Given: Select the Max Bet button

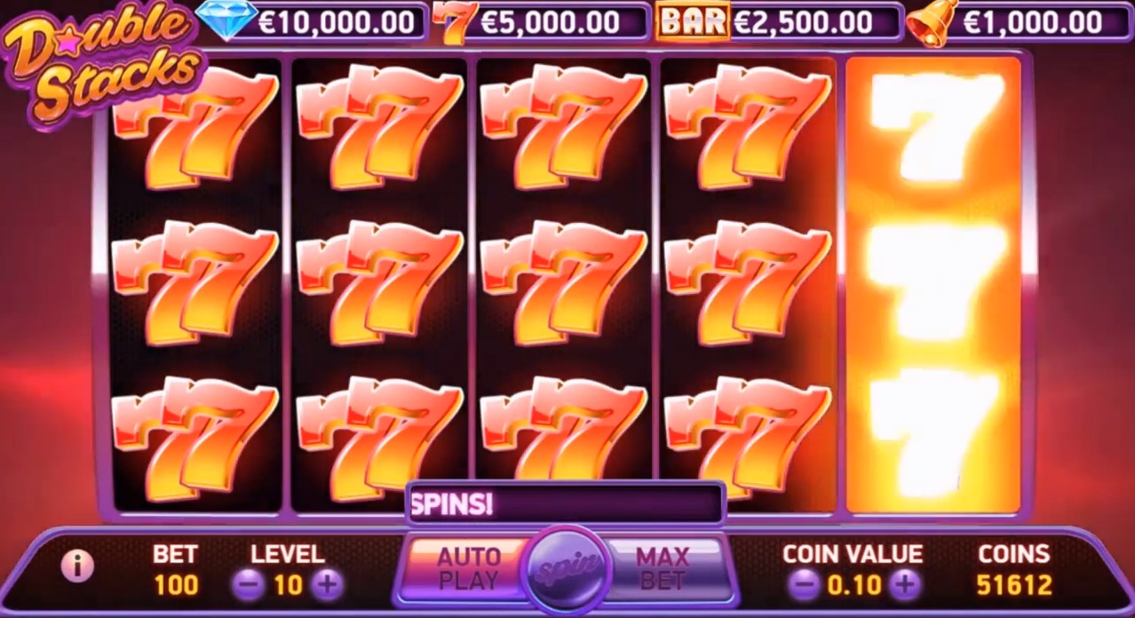Looking at the screenshot, I should tap(663, 568).
